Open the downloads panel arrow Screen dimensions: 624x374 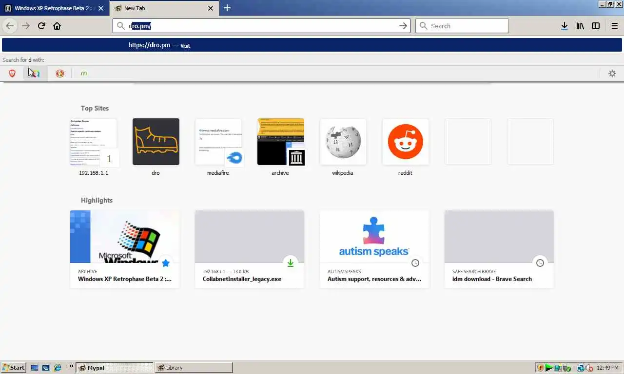[x=564, y=26]
